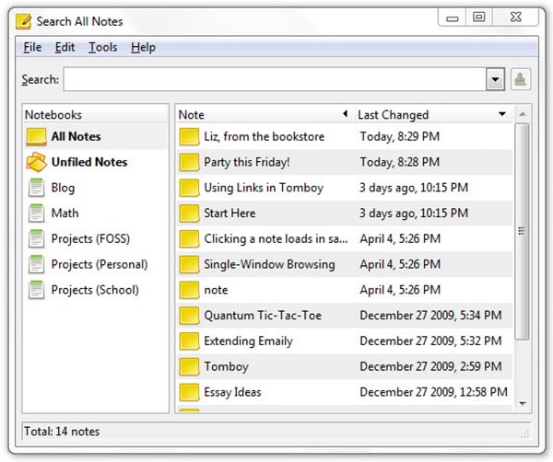Image resolution: width=553 pixels, height=462 pixels.
Task: Minimize the Search All Notes window
Action: 453,17
